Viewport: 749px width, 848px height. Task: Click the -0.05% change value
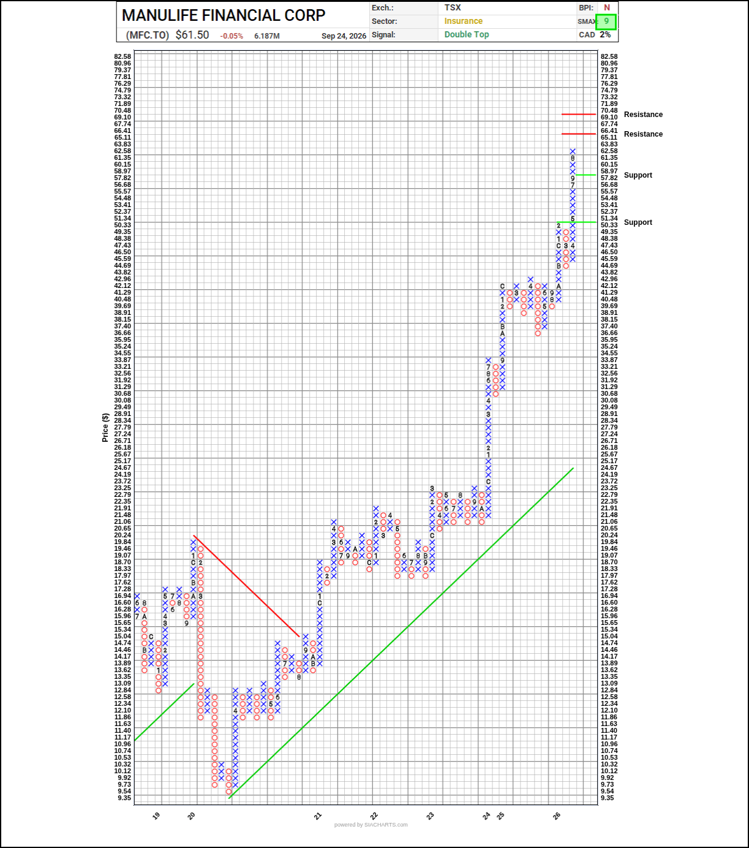(x=232, y=36)
